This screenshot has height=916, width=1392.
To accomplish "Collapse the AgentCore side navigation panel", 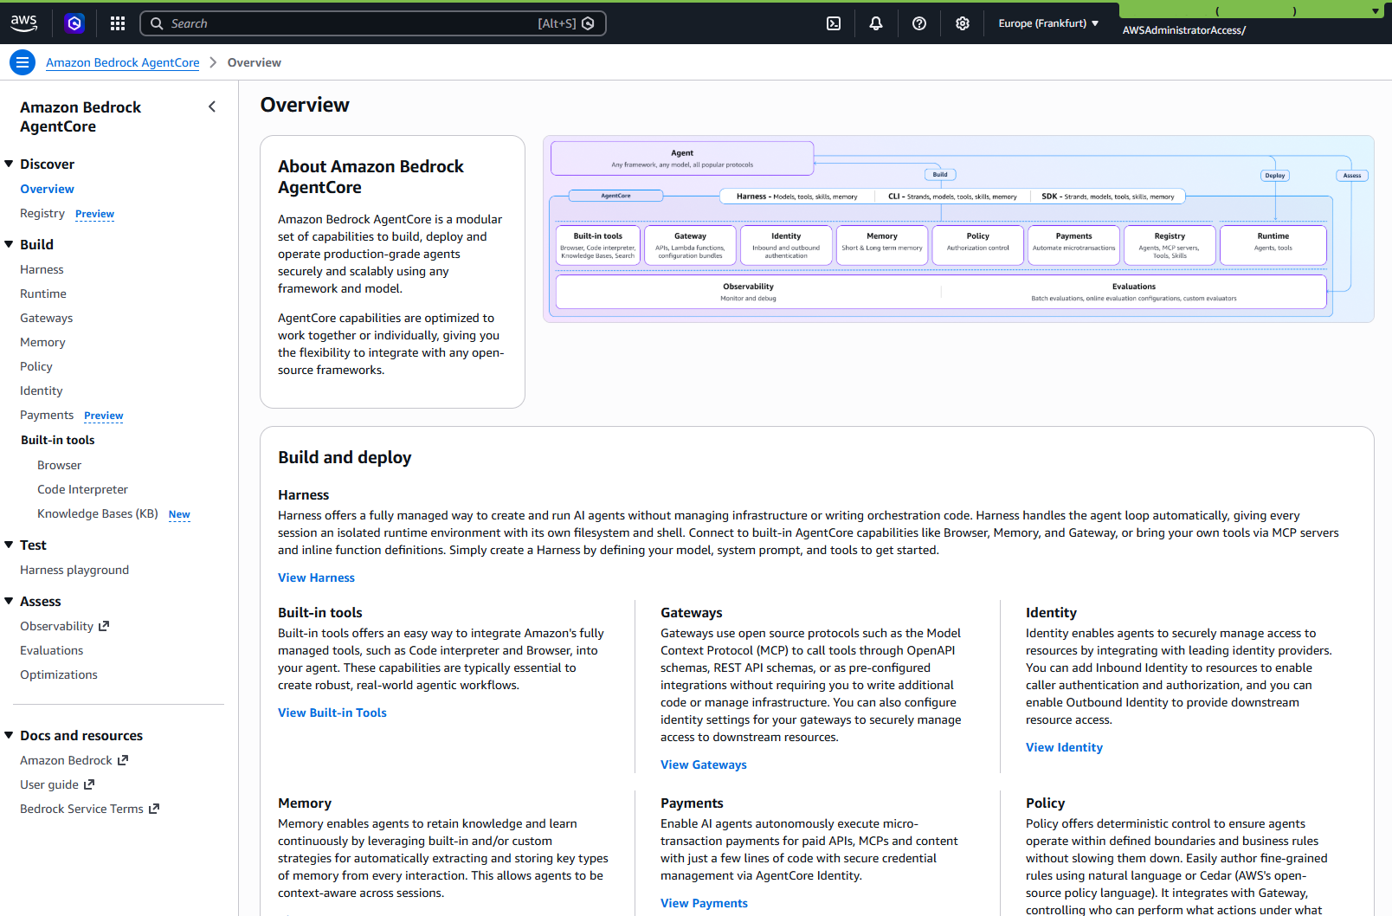I will point(212,106).
